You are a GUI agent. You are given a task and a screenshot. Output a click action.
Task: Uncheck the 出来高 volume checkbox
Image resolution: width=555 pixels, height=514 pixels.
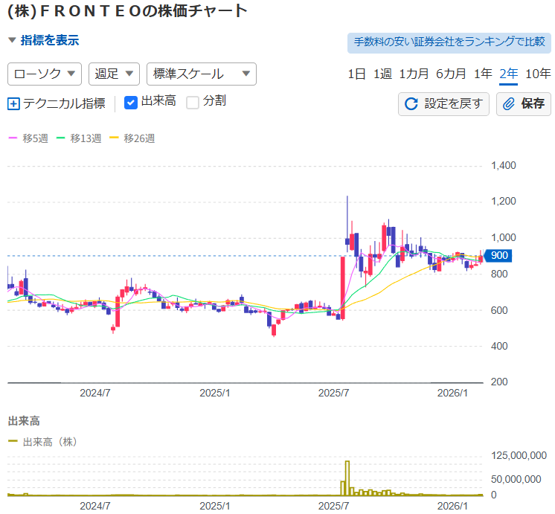coord(131,103)
